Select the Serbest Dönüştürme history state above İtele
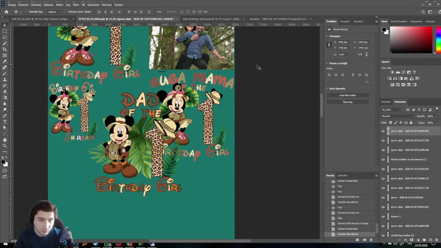The width and height of the screenshot is (441, 248). point(348,213)
